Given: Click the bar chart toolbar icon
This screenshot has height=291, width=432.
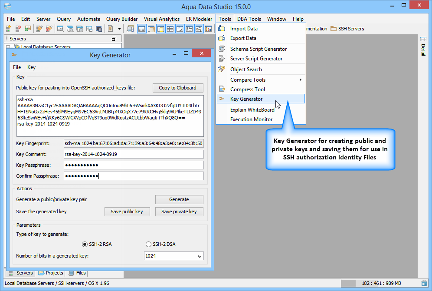Looking at the screenshot, I should click(x=209, y=29).
